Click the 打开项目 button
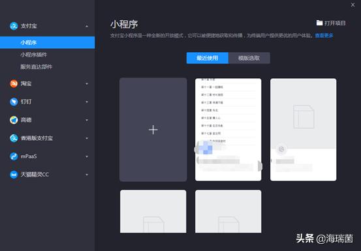This screenshot has width=361, height=251. point(331,23)
